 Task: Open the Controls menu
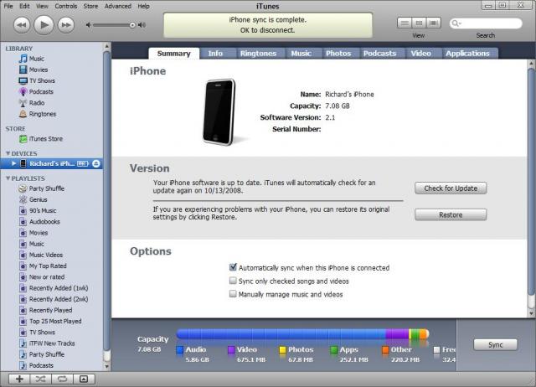coord(66,6)
